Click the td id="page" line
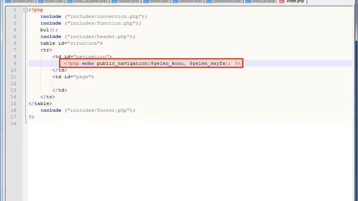Viewport: 358px width, 201px height. pyautogui.click(x=73, y=76)
